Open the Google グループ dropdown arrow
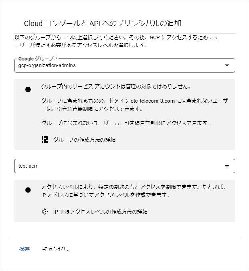Viewport: 249px width, 271px height. 227,65
